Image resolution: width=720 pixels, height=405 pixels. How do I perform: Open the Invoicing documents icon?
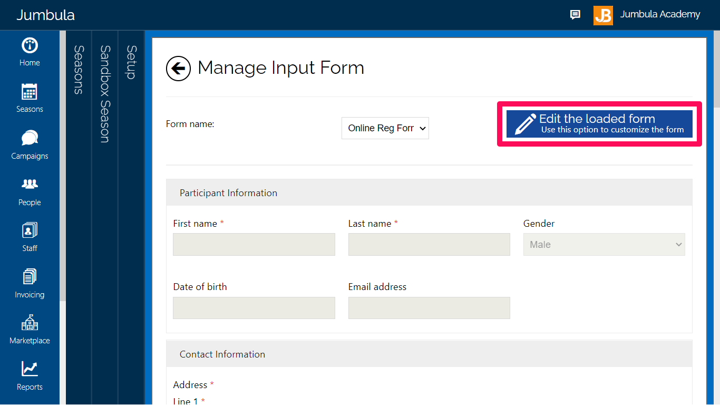click(x=30, y=277)
